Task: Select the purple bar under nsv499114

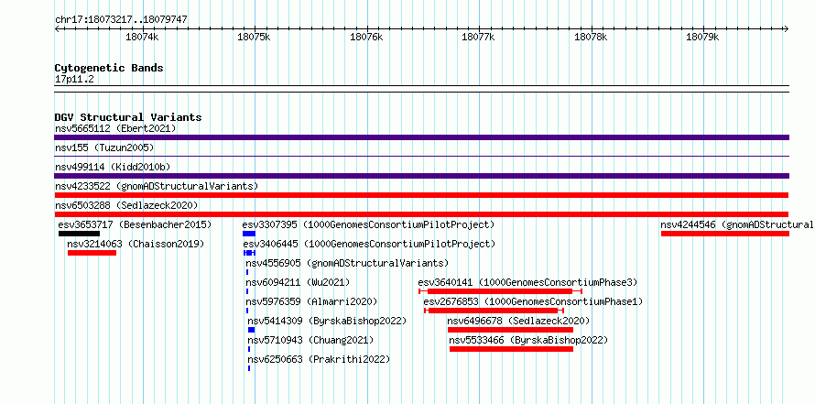Action: click(x=421, y=176)
